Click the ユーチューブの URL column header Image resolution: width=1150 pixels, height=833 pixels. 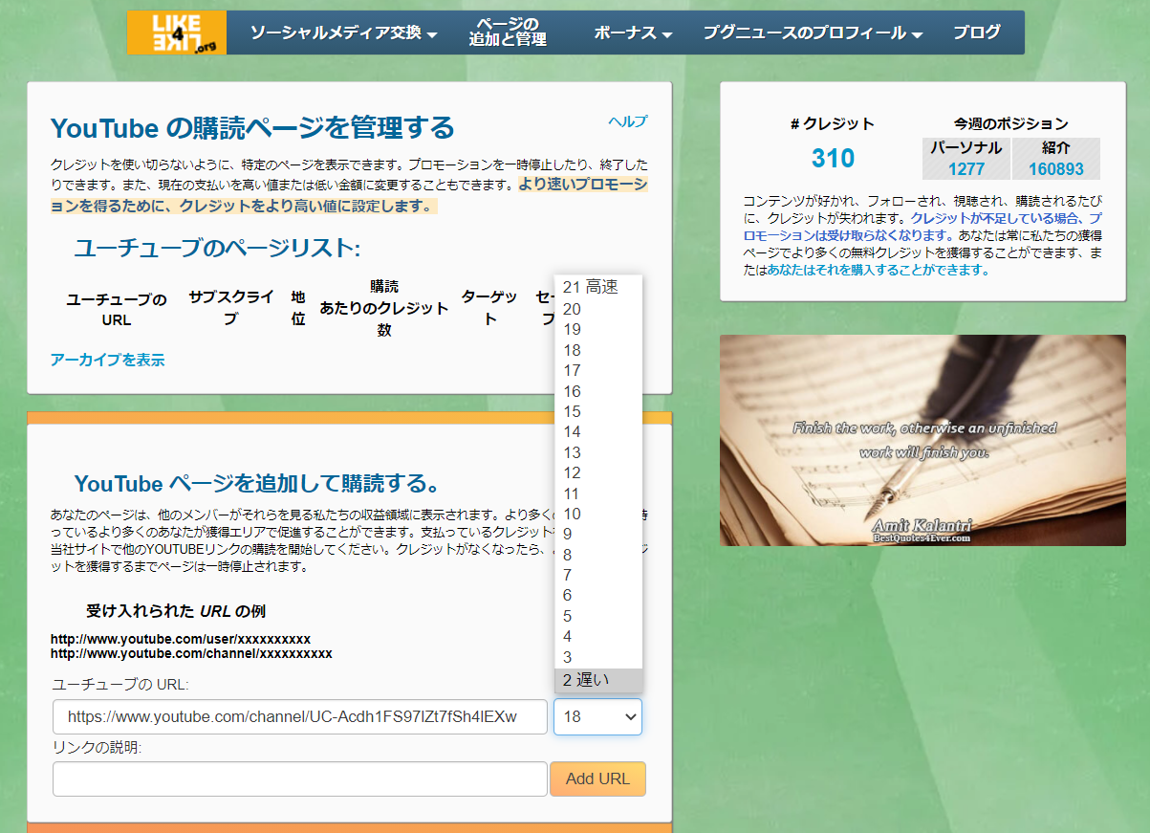(x=117, y=310)
